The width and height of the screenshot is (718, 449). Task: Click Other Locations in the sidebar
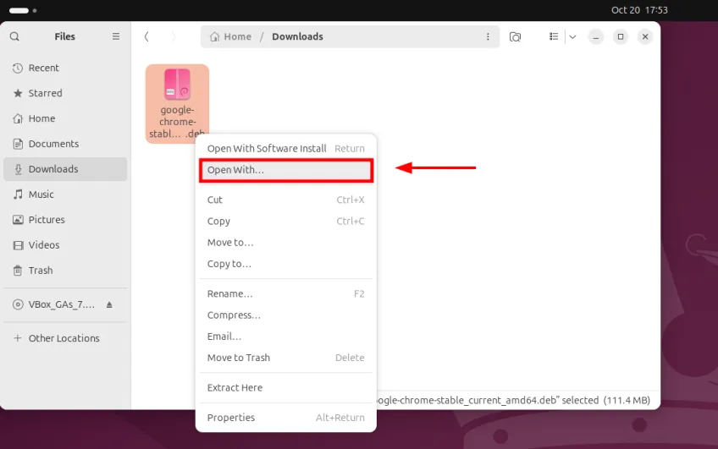pos(64,338)
